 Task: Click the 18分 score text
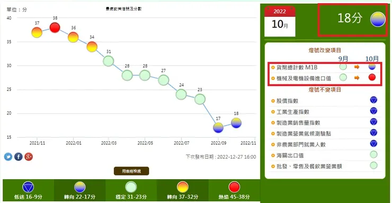(x=350, y=18)
